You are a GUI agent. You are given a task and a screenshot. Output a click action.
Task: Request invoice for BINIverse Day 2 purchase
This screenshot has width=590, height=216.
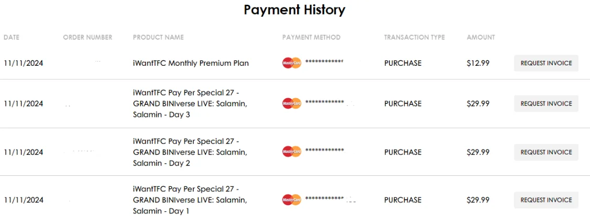point(546,152)
